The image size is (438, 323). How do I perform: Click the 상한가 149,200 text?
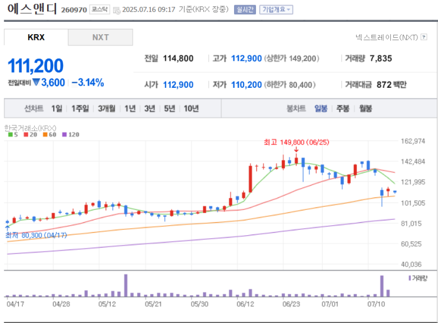292,58
